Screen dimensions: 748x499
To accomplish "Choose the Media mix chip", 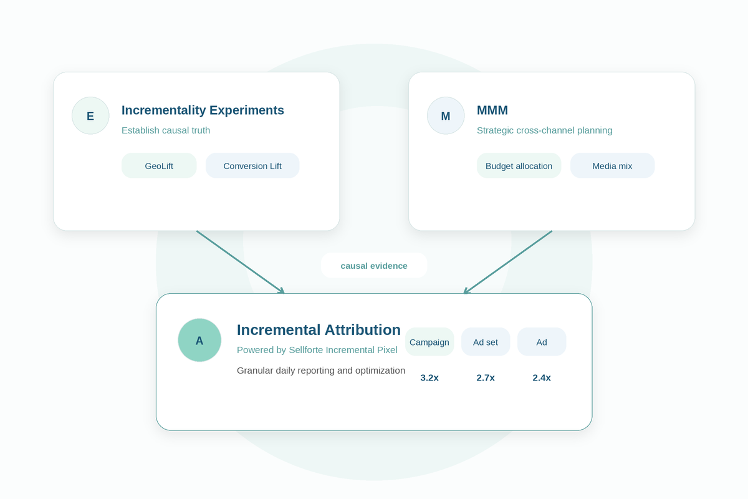I will coord(612,165).
